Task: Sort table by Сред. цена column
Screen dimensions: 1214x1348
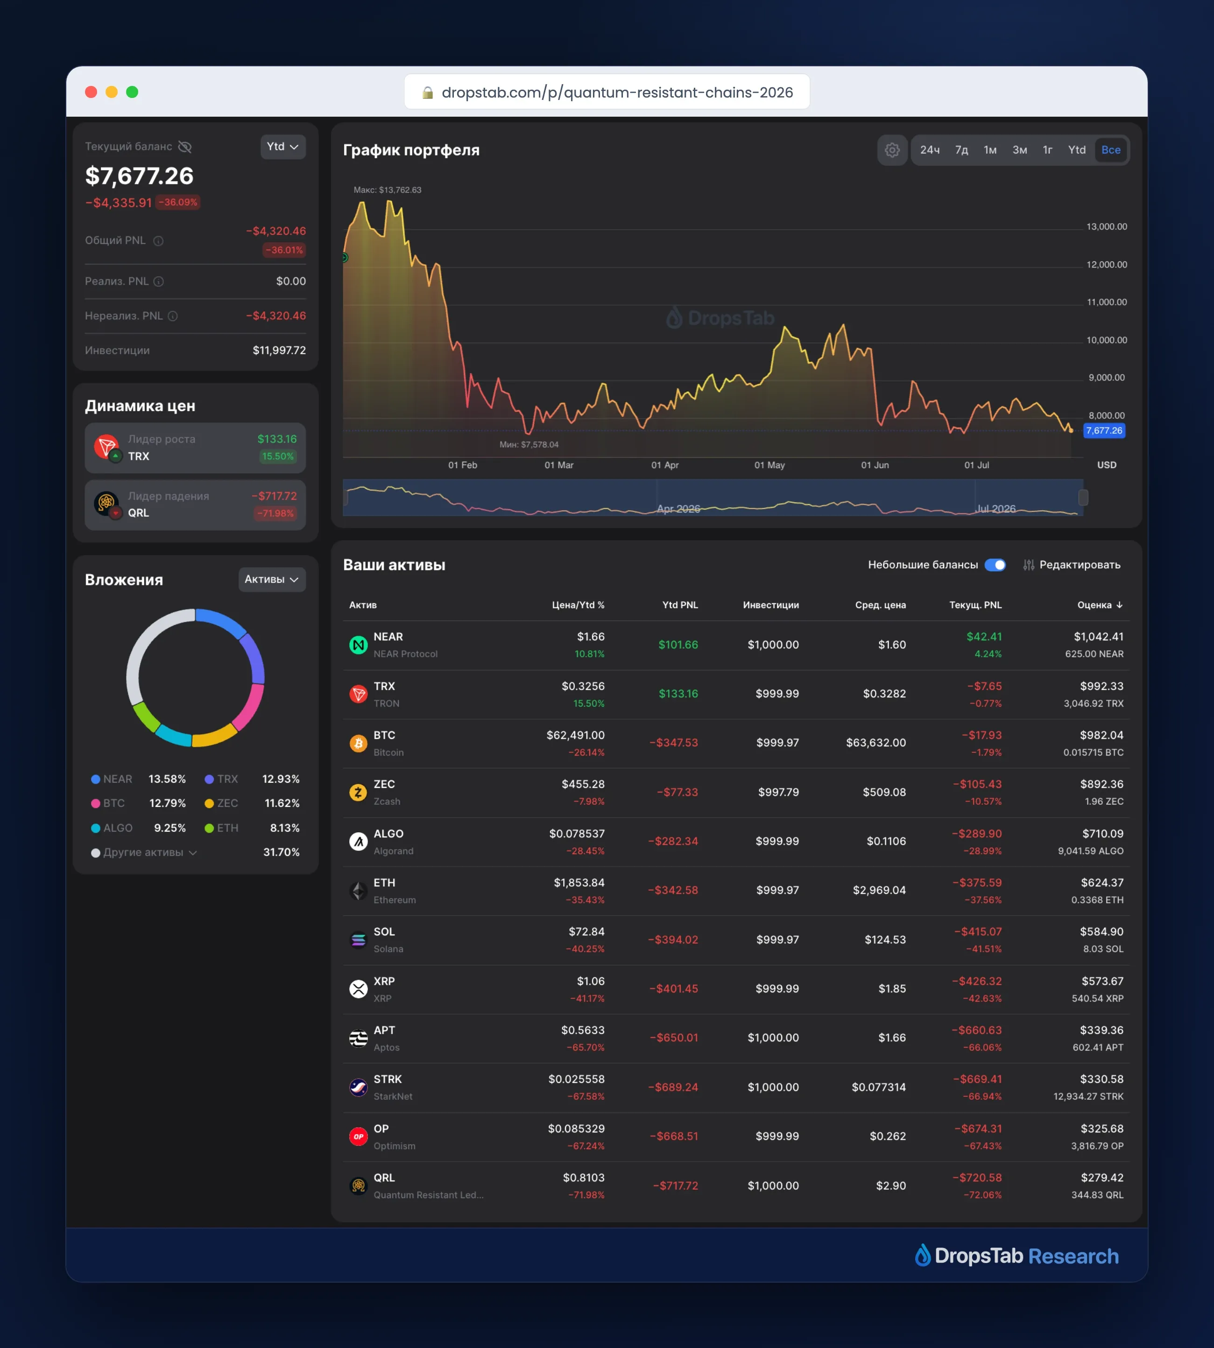Action: tap(881, 605)
